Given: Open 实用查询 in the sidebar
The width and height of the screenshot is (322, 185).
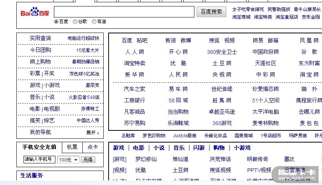Looking at the screenshot, I should click(40, 38).
